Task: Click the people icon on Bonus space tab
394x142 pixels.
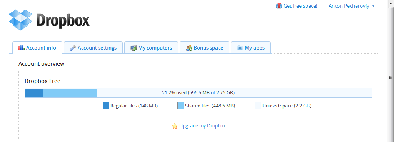Action: (189, 48)
